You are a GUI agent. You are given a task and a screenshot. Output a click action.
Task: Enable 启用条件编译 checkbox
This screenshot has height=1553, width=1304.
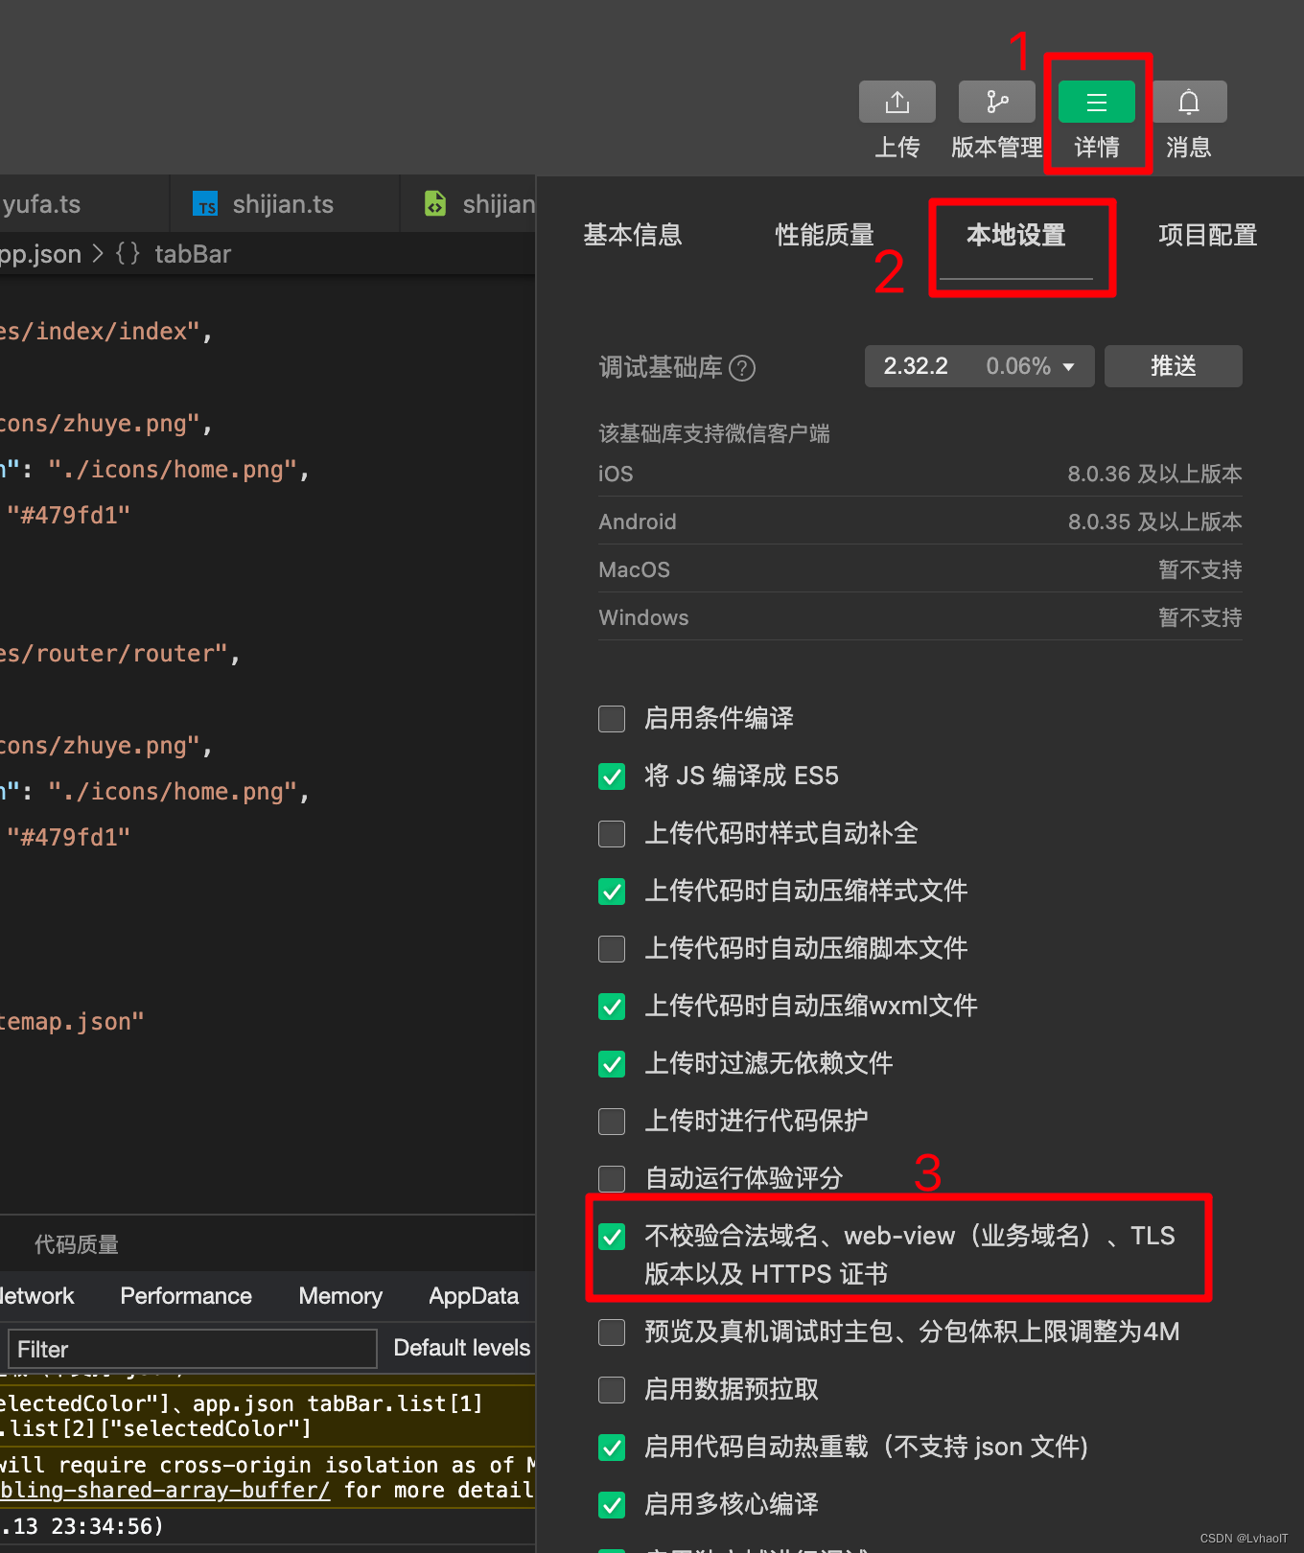(x=612, y=719)
